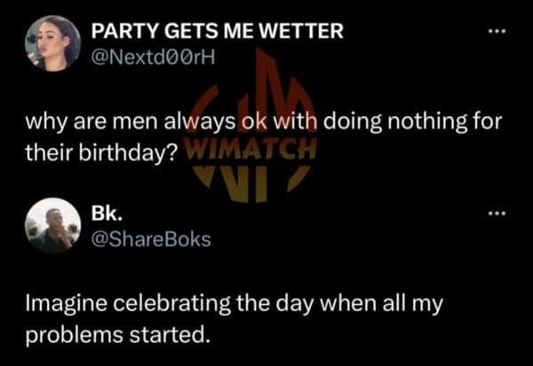Select the line starting "why are men always"
Viewport: 533px width, 366px height.
tap(262, 122)
